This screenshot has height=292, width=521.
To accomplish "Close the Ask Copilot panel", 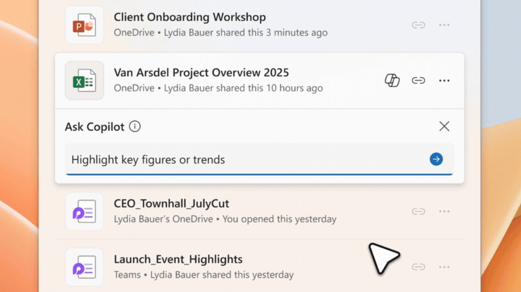I will (444, 127).
